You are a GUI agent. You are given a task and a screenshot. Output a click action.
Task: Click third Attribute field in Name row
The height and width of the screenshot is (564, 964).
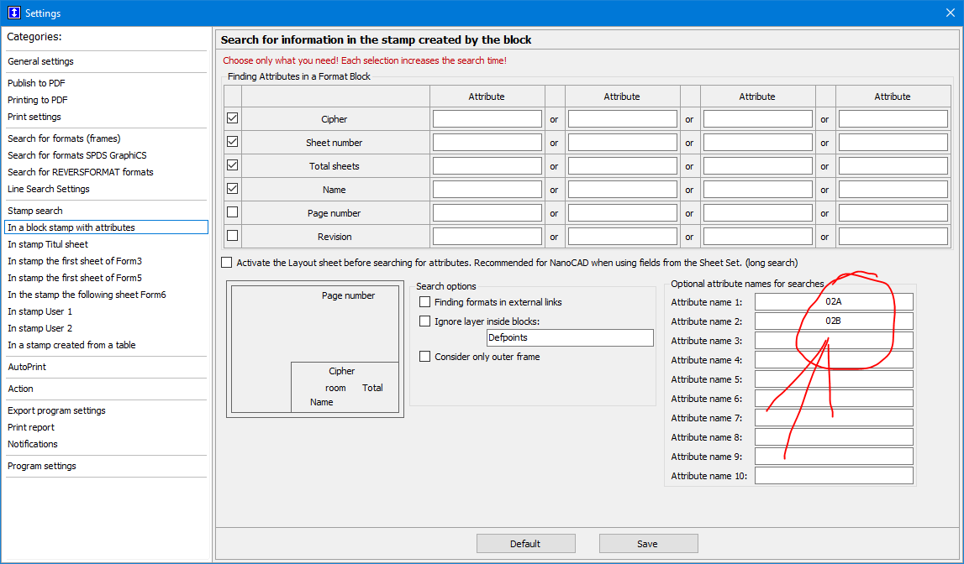[757, 190]
